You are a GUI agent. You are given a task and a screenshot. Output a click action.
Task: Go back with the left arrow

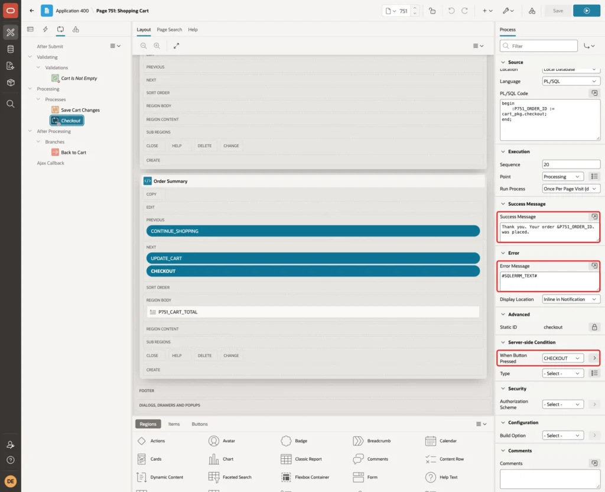tap(32, 11)
